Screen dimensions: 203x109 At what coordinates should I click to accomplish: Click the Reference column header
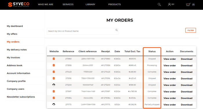click(x=68, y=51)
